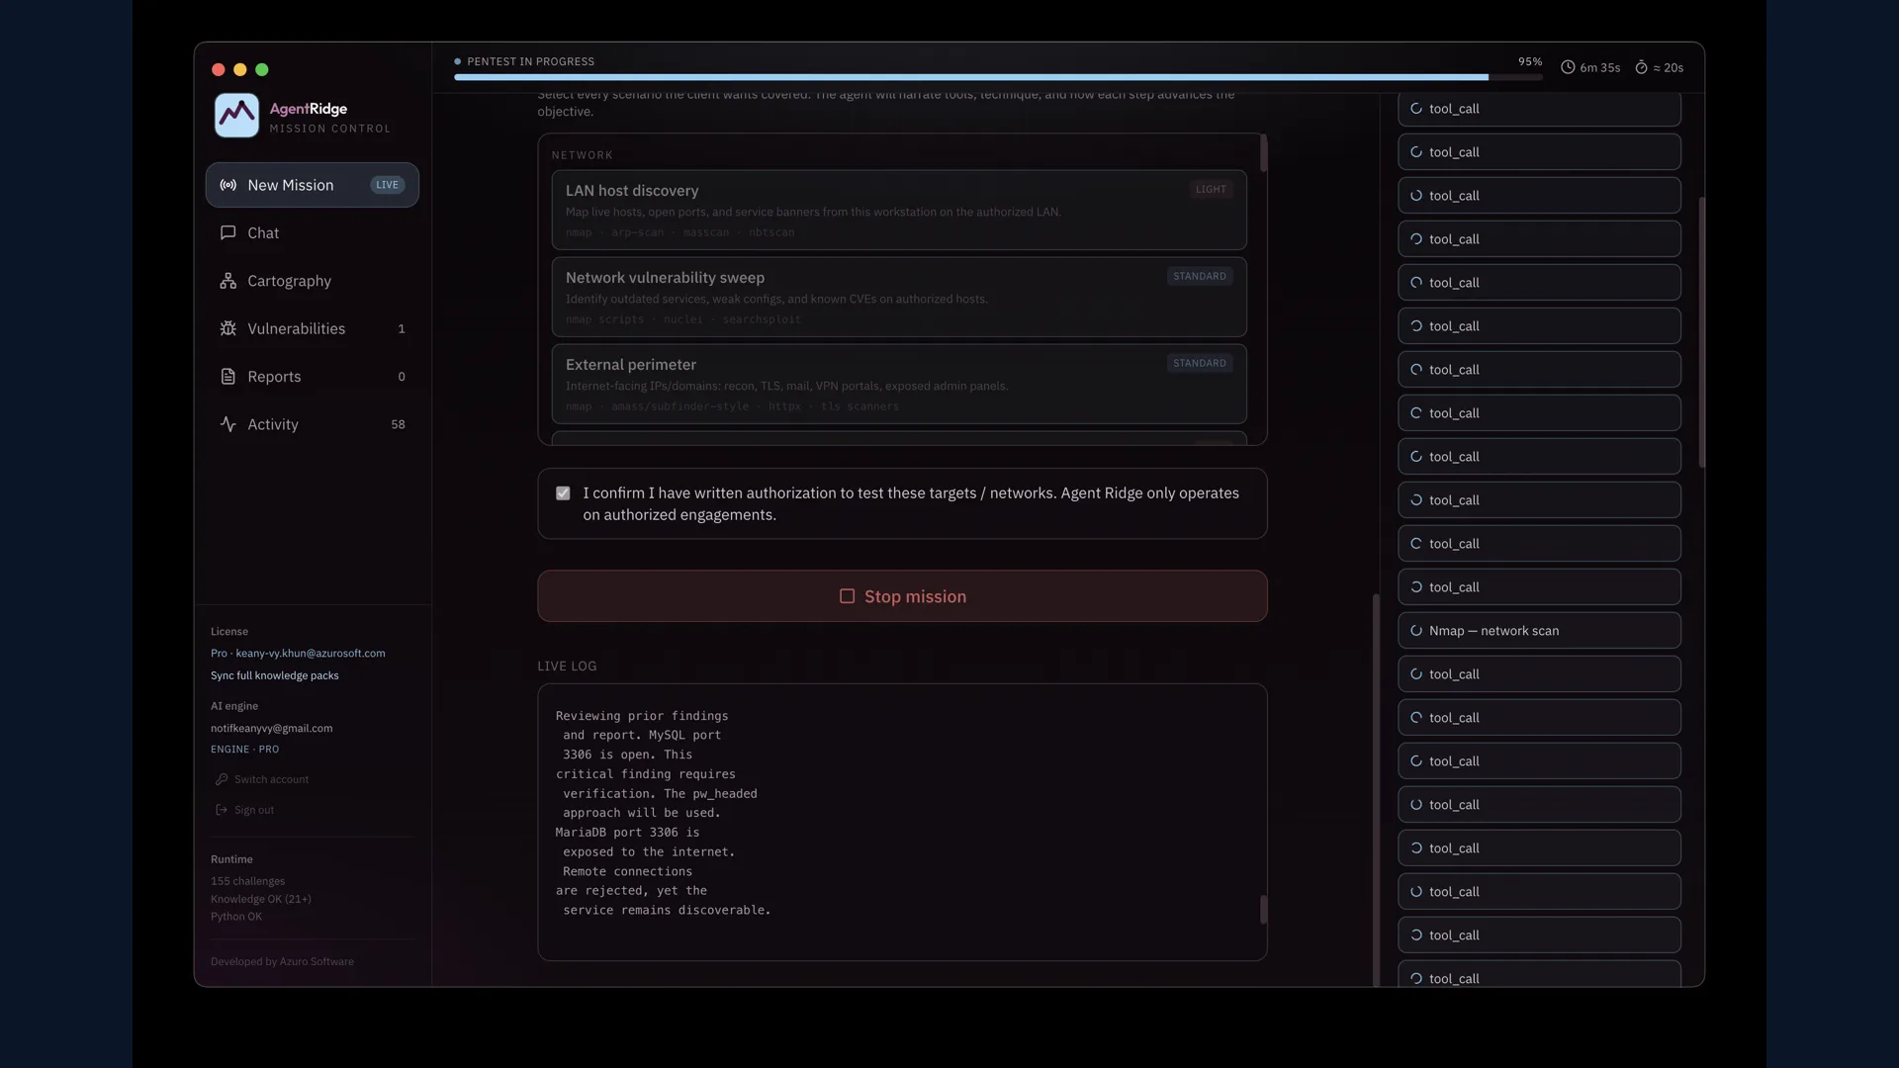Image resolution: width=1899 pixels, height=1068 pixels.
Task: Expand the Nmap — network scan entry
Action: [1539, 631]
